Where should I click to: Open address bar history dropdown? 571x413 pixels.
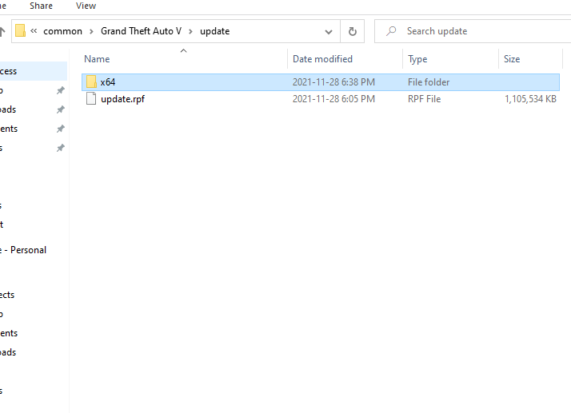coord(329,32)
